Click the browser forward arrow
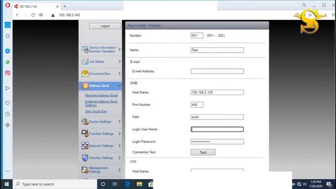Image resolution: width=336 pixels, height=189 pixels. tap(25, 15)
